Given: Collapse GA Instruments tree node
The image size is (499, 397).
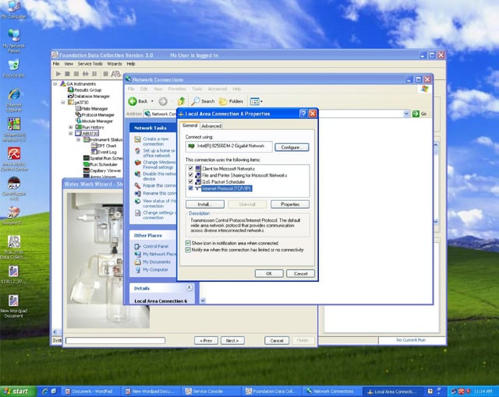Looking at the screenshot, I should coord(55,84).
